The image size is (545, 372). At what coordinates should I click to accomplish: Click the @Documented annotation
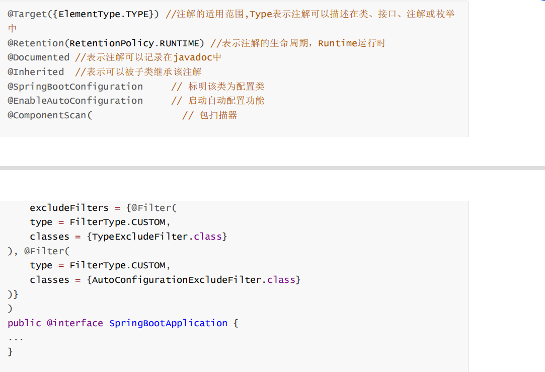pyautogui.click(x=38, y=57)
